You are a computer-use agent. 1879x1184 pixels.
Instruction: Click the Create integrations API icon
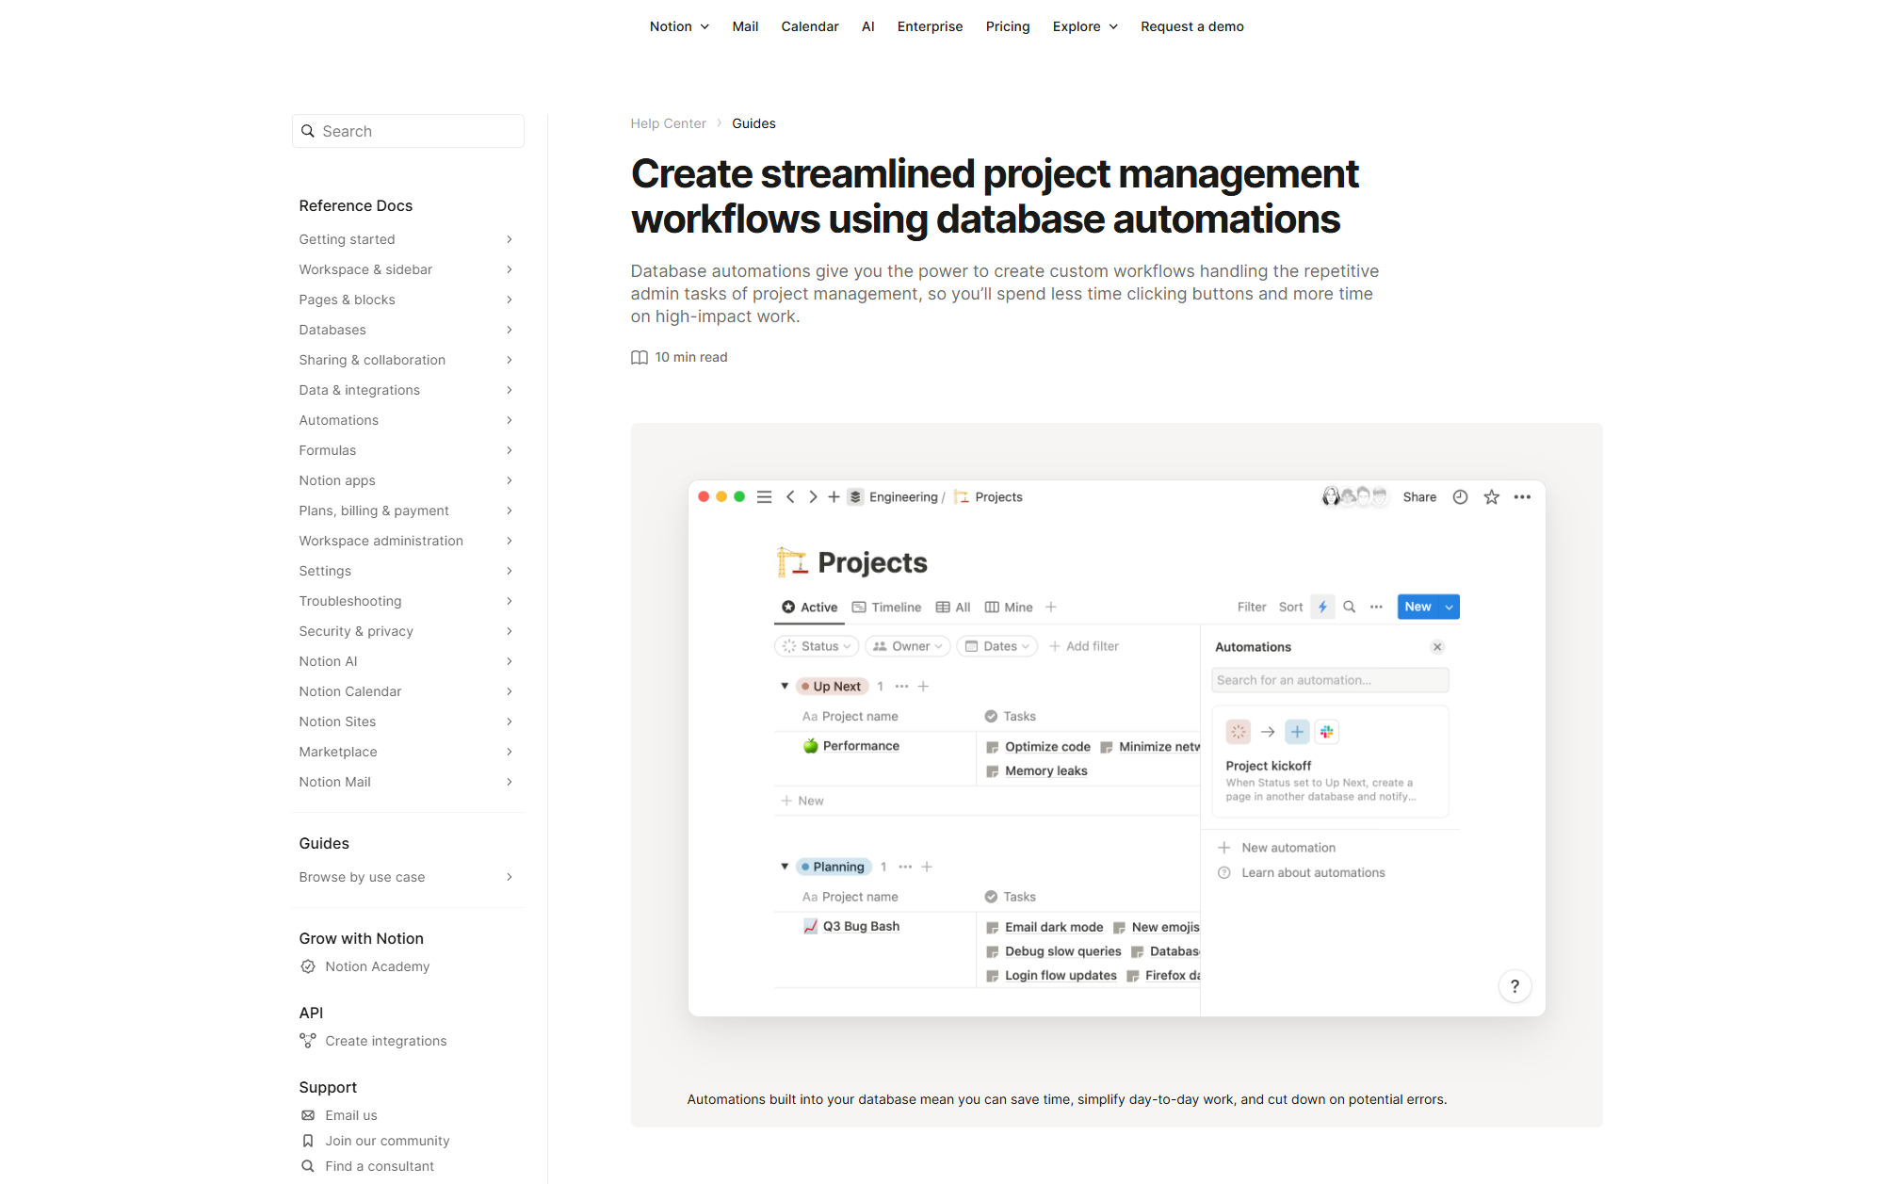pyautogui.click(x=308, y=1041)
